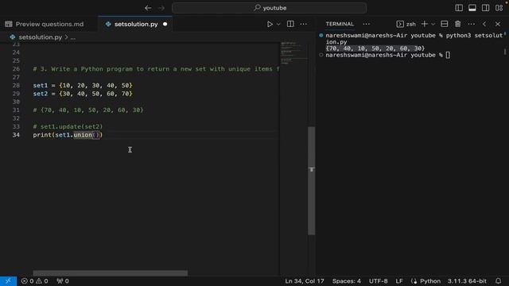Click Ln 34, Col 17 status item
This screenshot has height=286, width=509.
[305, 281]
